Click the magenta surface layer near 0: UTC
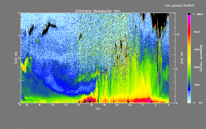 (143, 100)
